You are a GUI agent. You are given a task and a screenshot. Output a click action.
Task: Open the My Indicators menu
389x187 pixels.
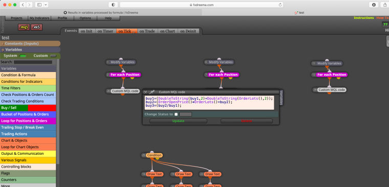click(39, 18)
